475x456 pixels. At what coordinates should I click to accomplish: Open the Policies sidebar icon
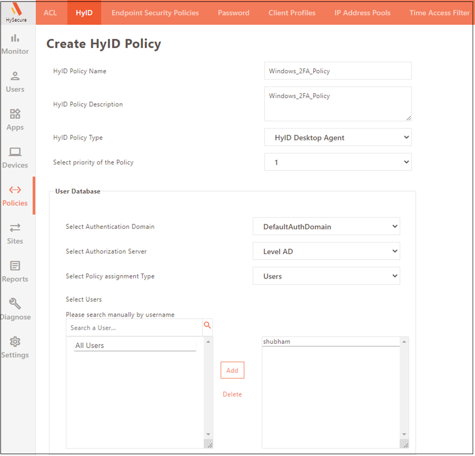coord(15,190)
